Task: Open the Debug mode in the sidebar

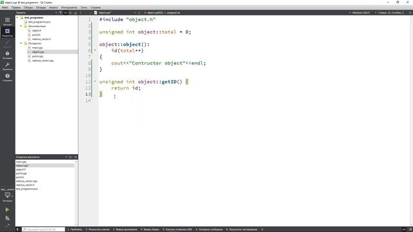Action: (7, 55)
